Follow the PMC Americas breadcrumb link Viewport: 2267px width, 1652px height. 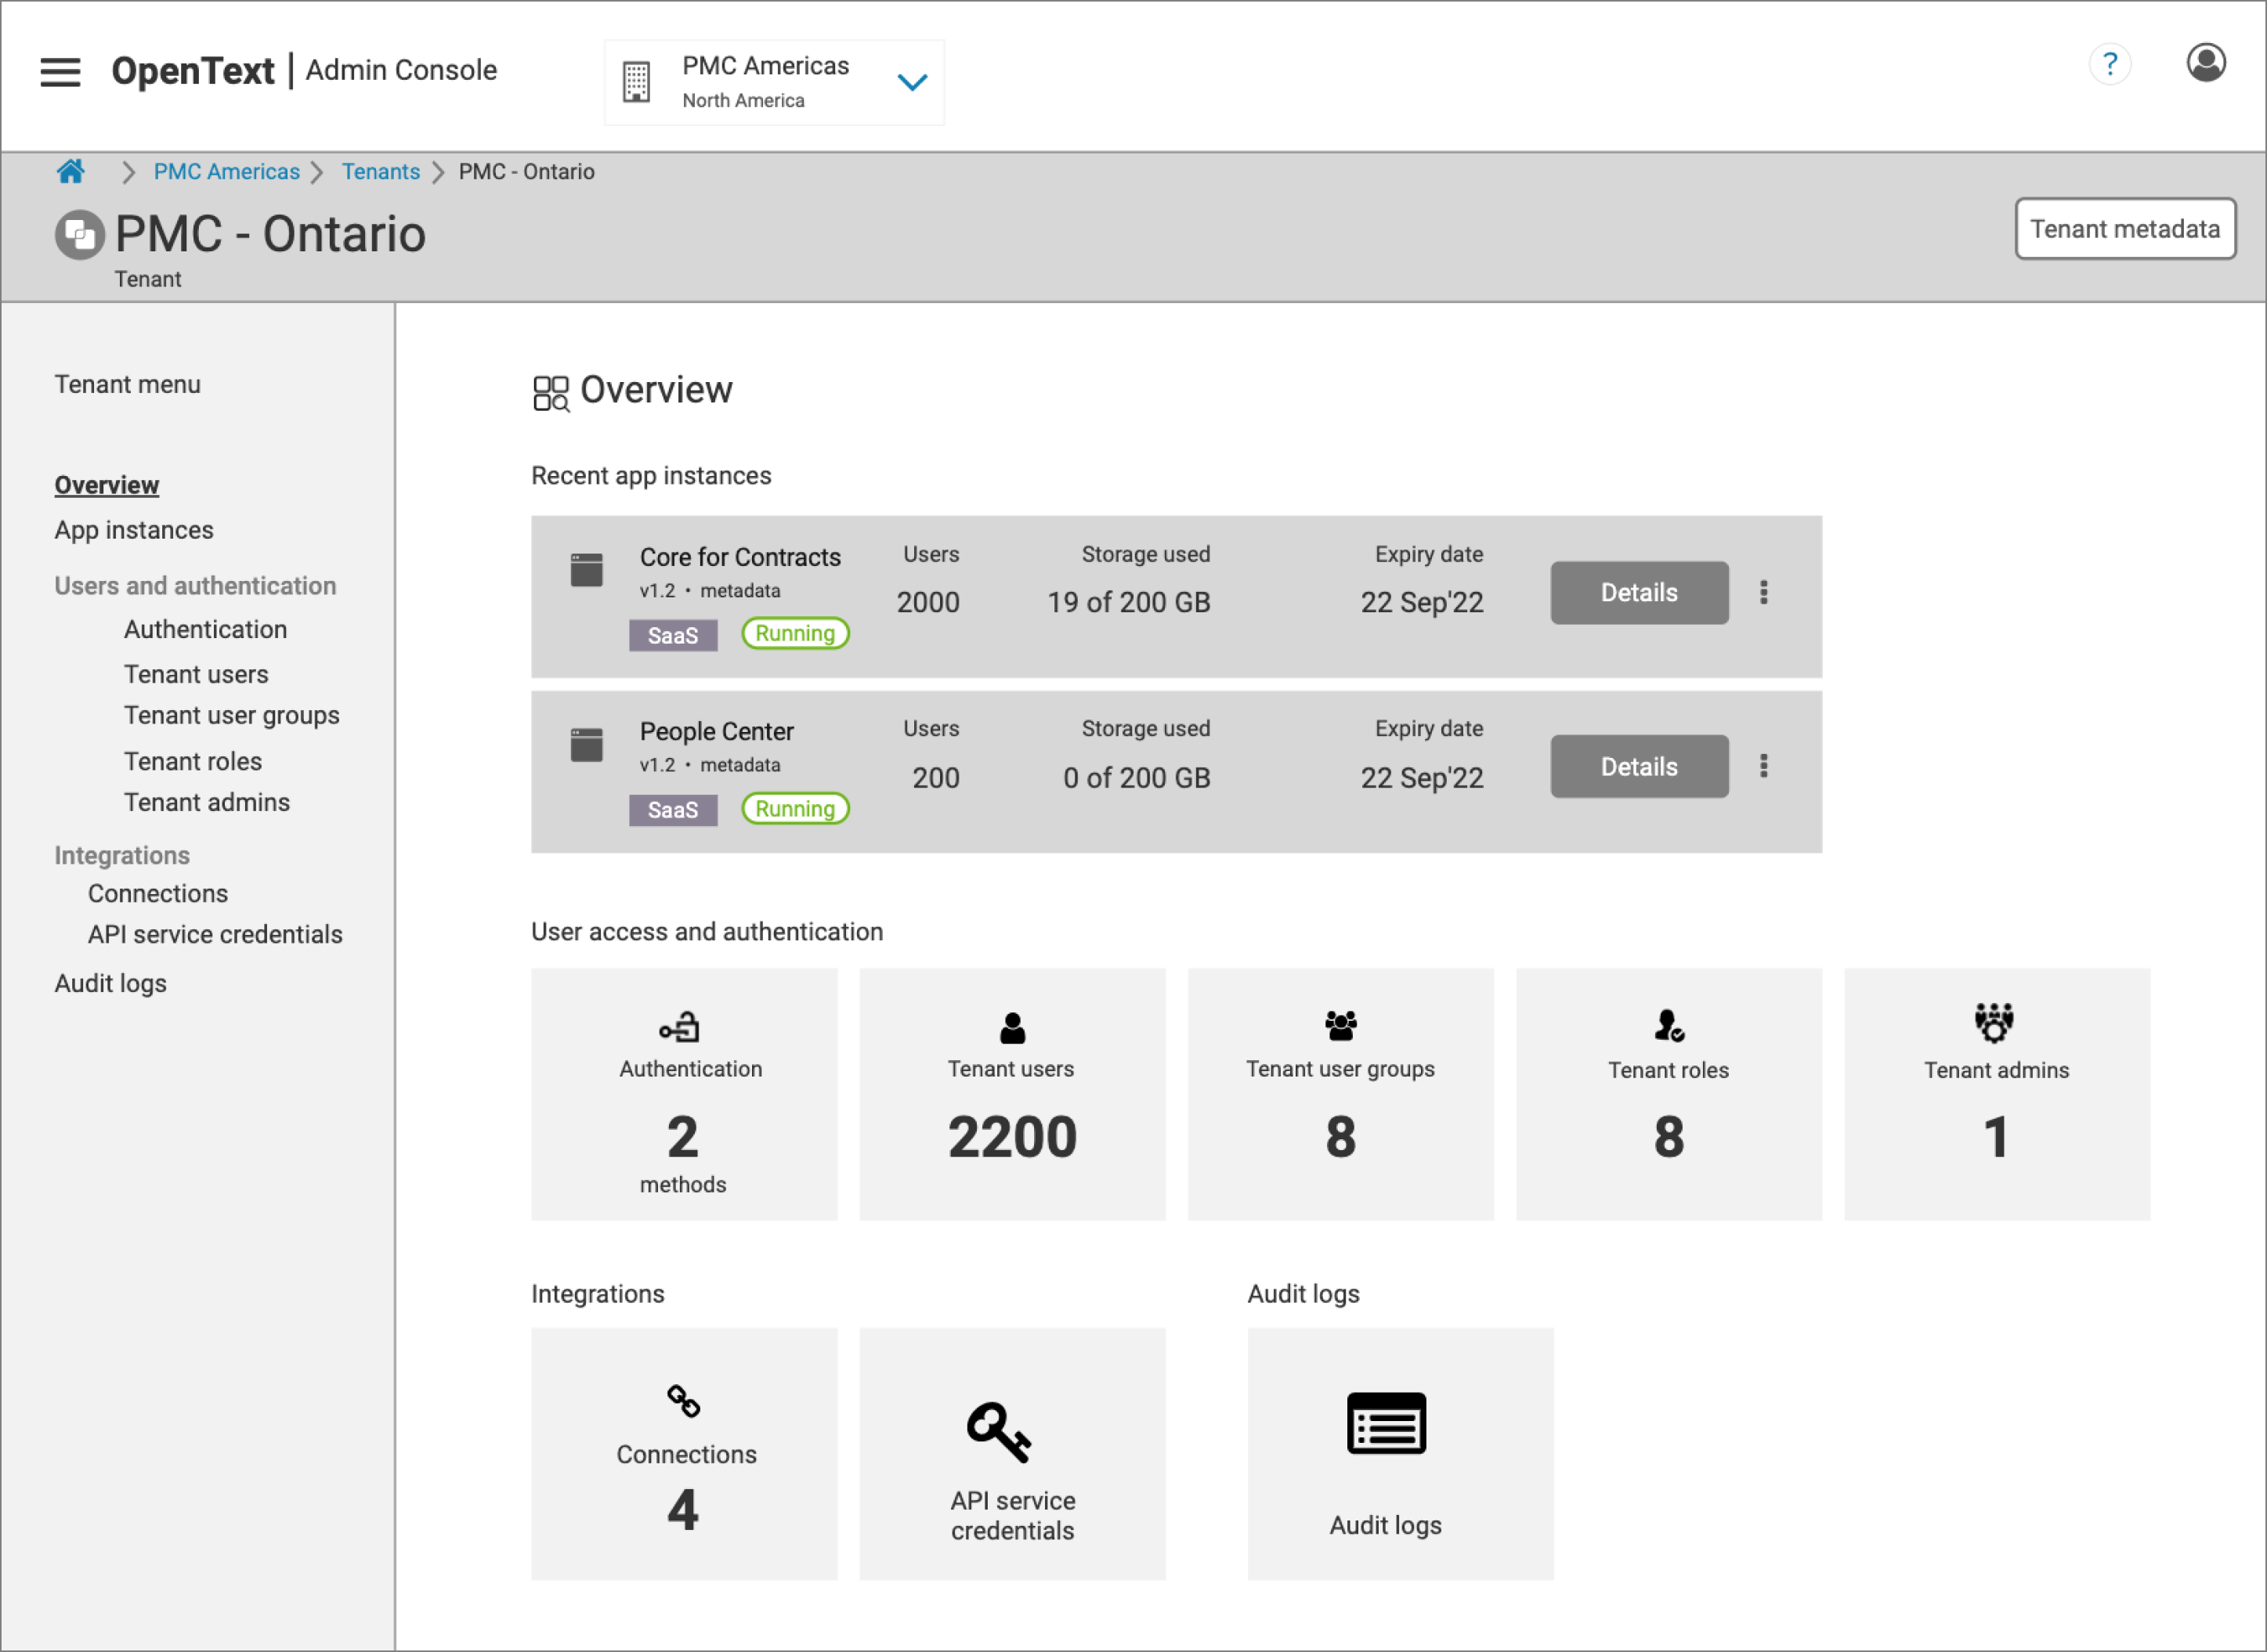pyautogui.click(x=227, y=172)
